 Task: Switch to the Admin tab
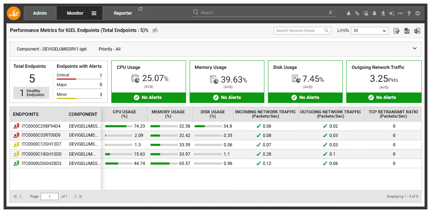coord(40,13)
